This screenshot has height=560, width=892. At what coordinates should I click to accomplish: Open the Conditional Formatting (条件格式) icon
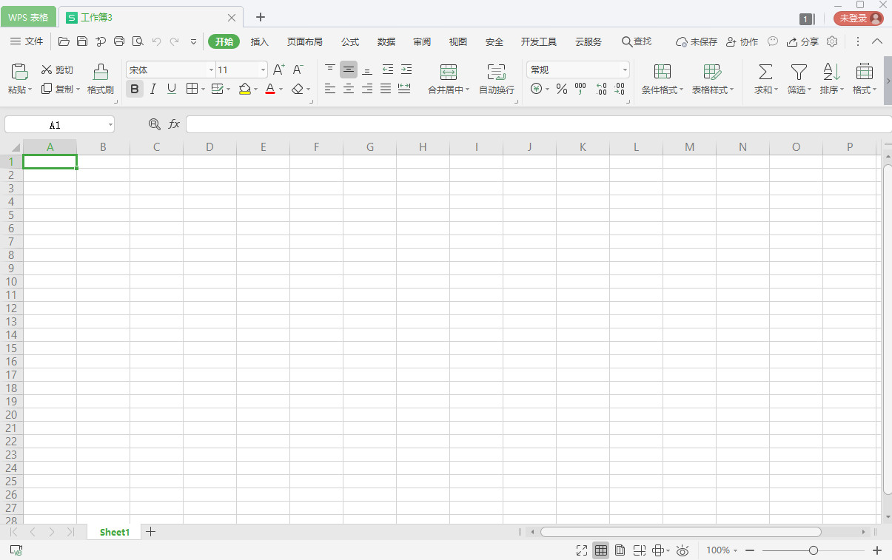662,72
